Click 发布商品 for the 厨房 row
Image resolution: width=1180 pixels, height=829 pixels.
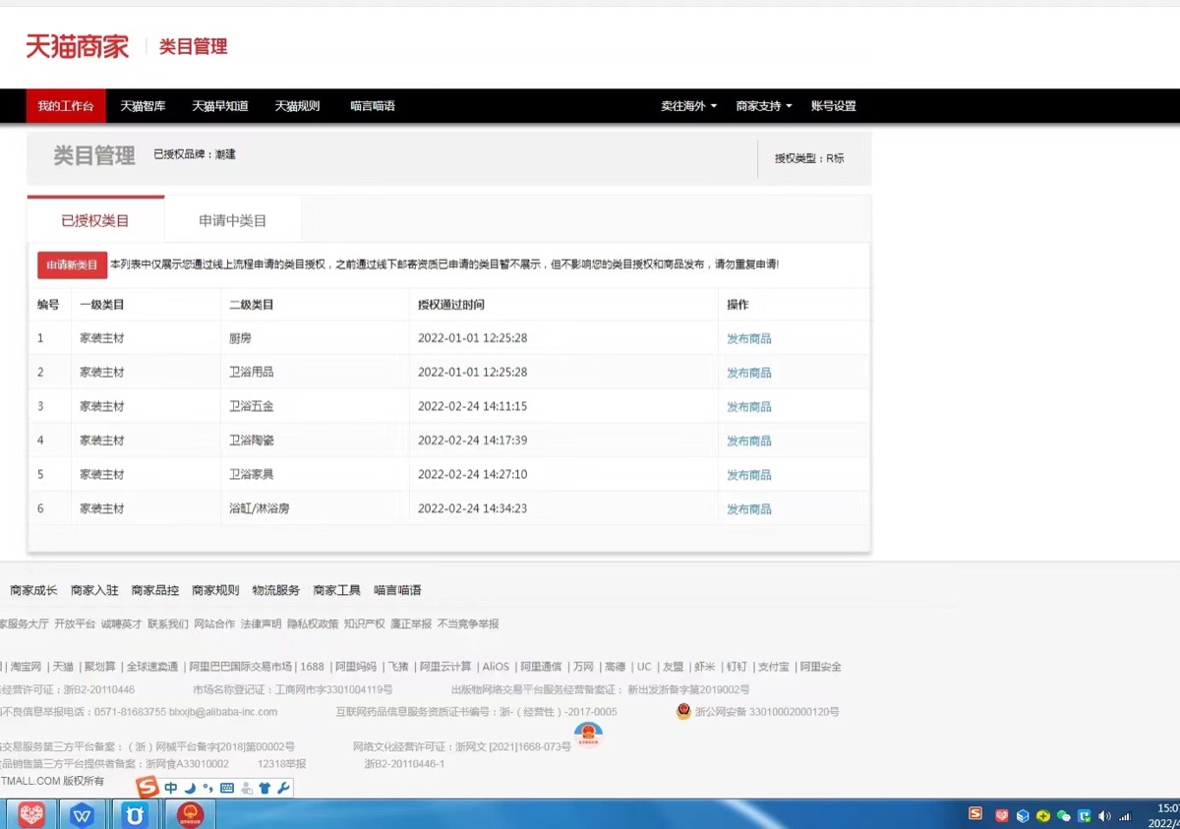point(748,338)
